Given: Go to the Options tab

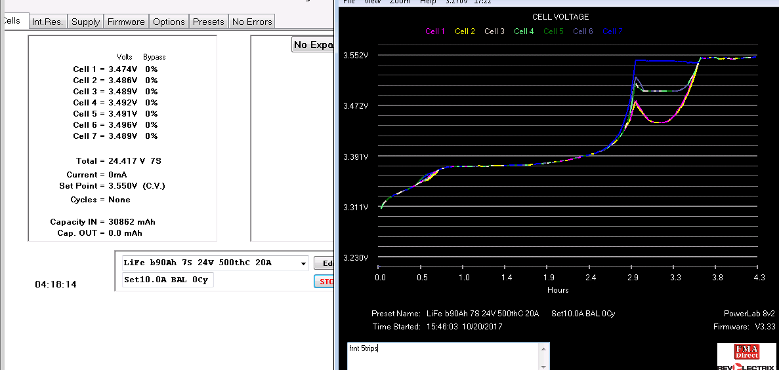Looking at the screenshot, I should point(169,22).
